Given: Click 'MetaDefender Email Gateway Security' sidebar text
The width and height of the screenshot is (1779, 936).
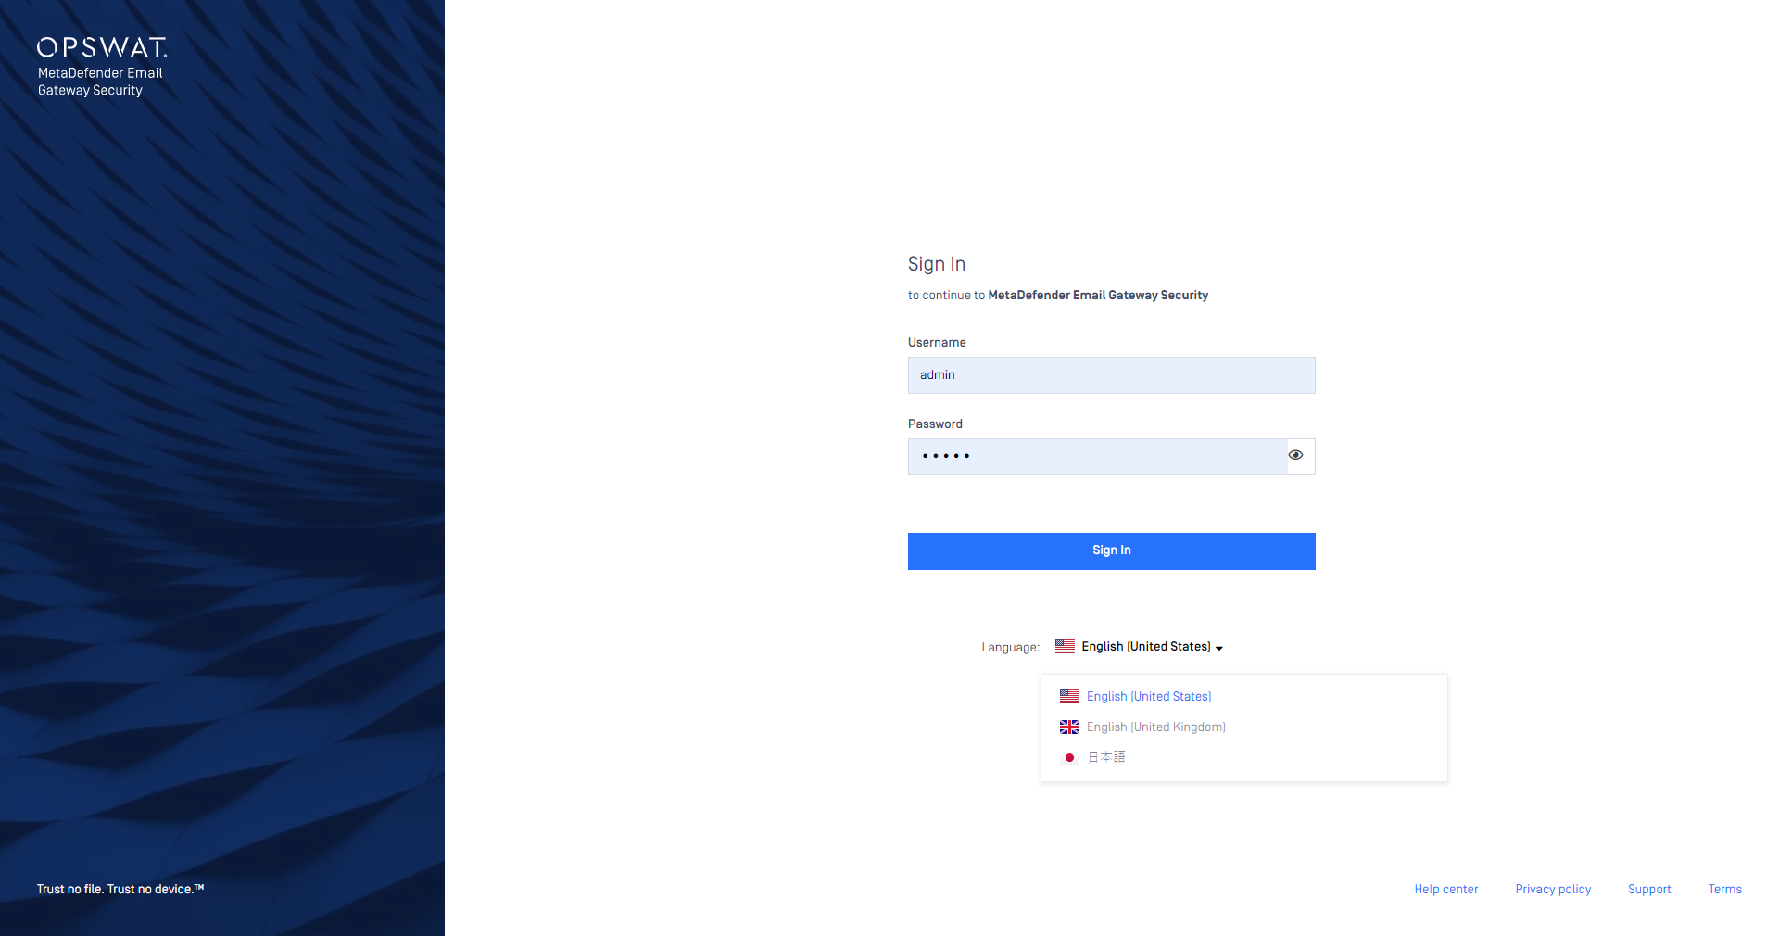Looking at the screenshot, I should pos(100,82).
